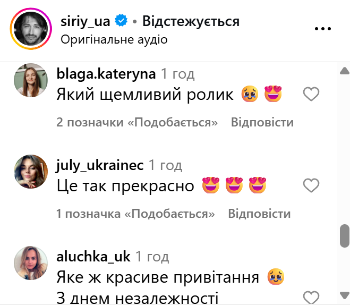This screenshot has width=350, height=305.
Task: Click aluchka_uk's avatar picture
Action: point(31,263)
